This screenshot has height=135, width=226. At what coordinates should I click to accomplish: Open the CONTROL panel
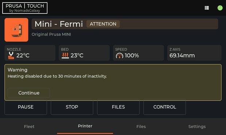165,107
